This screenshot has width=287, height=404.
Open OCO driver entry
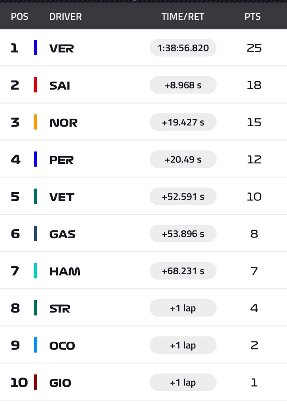(x=62, y=346)
